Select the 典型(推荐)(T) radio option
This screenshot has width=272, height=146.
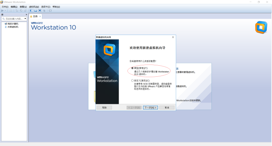tap(132, 68)
